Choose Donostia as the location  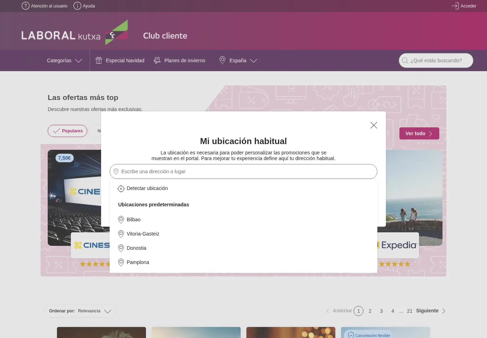(x=136, y=248)
